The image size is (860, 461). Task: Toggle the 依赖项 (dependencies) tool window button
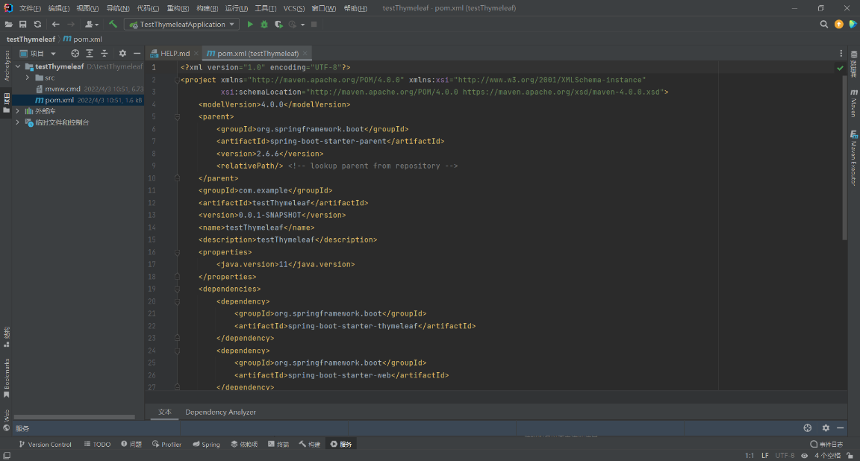244,444
